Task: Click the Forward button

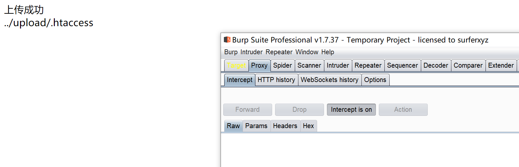Action: tap(248, 109)
